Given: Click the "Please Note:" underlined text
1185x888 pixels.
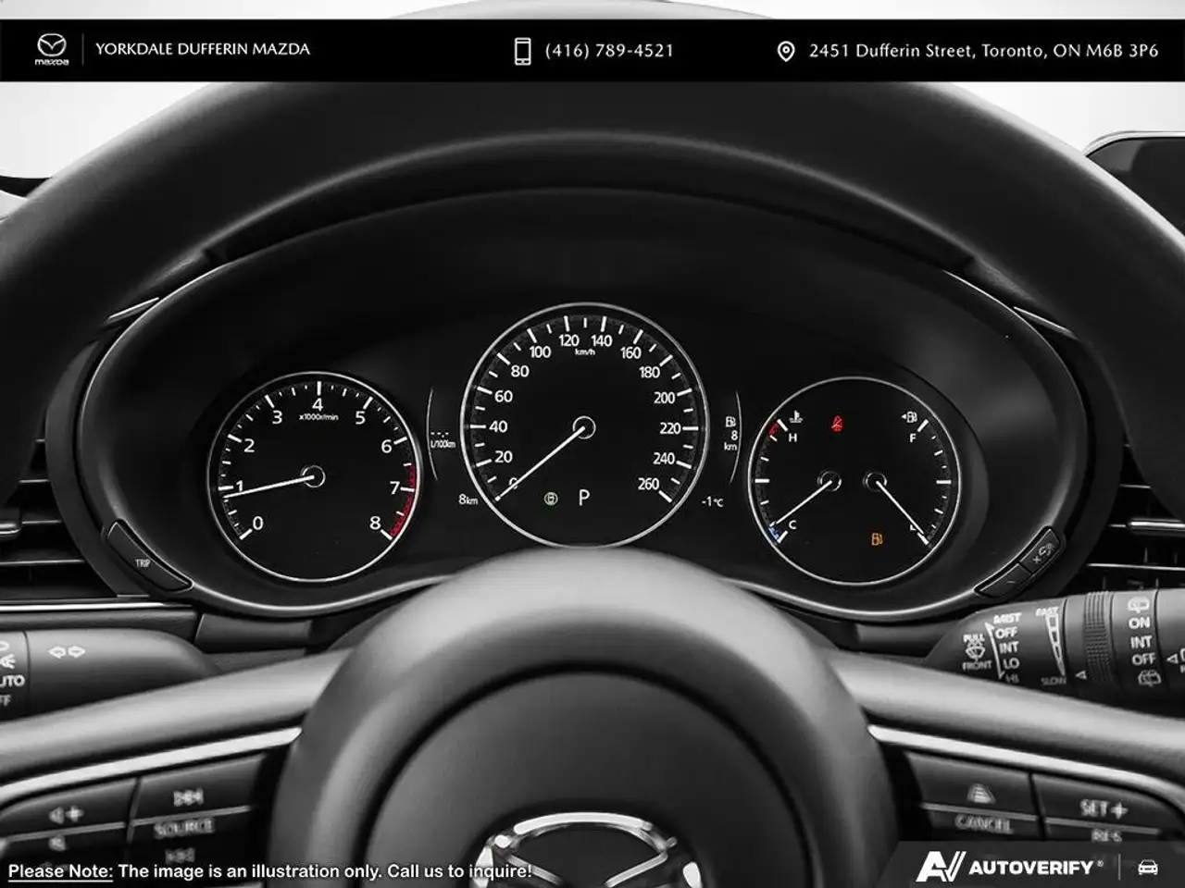Looking at the screenshot, I should click(x=60, y=871).
